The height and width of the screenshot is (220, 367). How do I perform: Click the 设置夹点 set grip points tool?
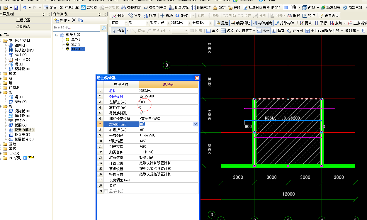tap(329, 16)
